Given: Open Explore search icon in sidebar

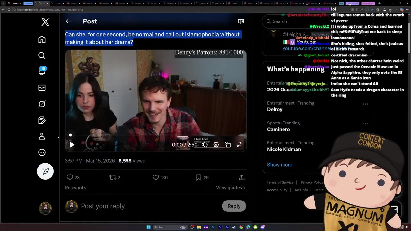Looking at the screenshot, I should [42, 56].
